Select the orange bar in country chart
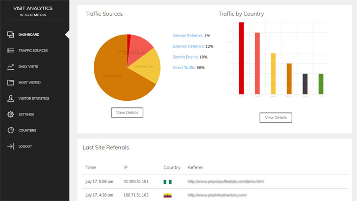 289,79
